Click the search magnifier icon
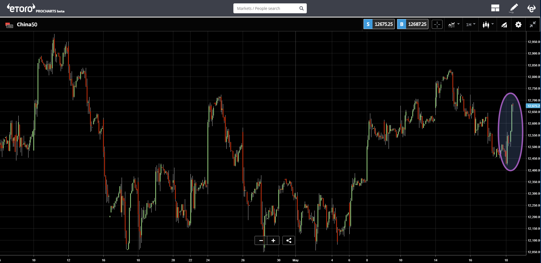This screenshot has height=263, width=541. coord(301,8)
